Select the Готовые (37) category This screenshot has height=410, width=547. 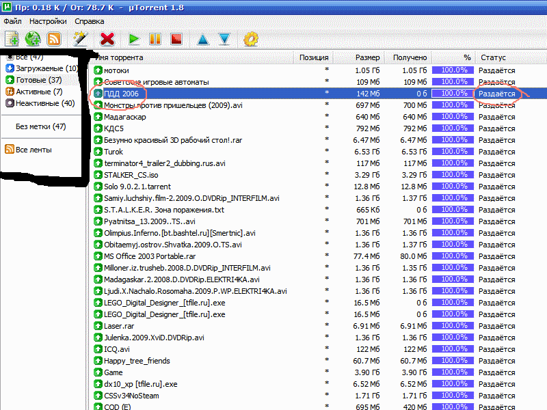[x=35, y=80]
